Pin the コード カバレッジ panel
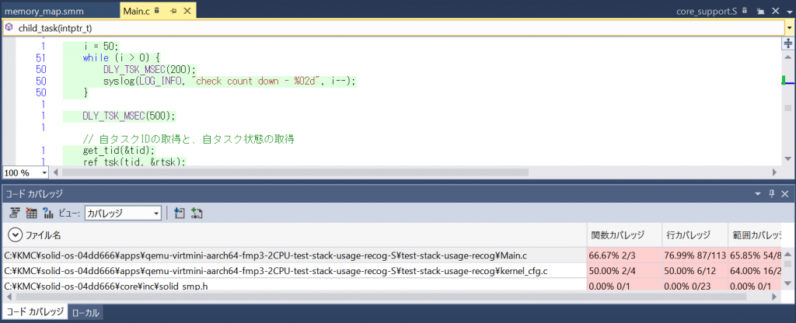 tap(772, 193)
